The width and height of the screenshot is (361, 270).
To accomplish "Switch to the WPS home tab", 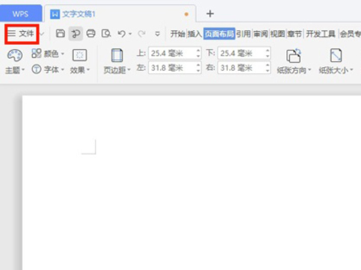I will (20, 13).
